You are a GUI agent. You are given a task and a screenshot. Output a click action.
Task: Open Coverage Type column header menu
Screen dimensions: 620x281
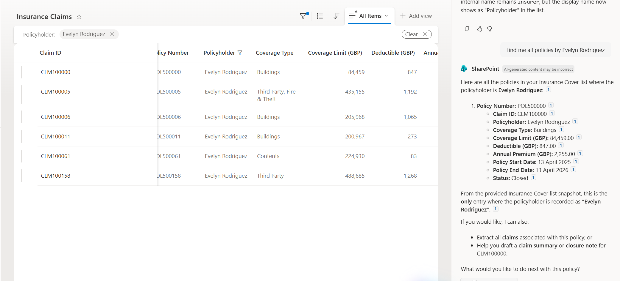pos(274,53)
